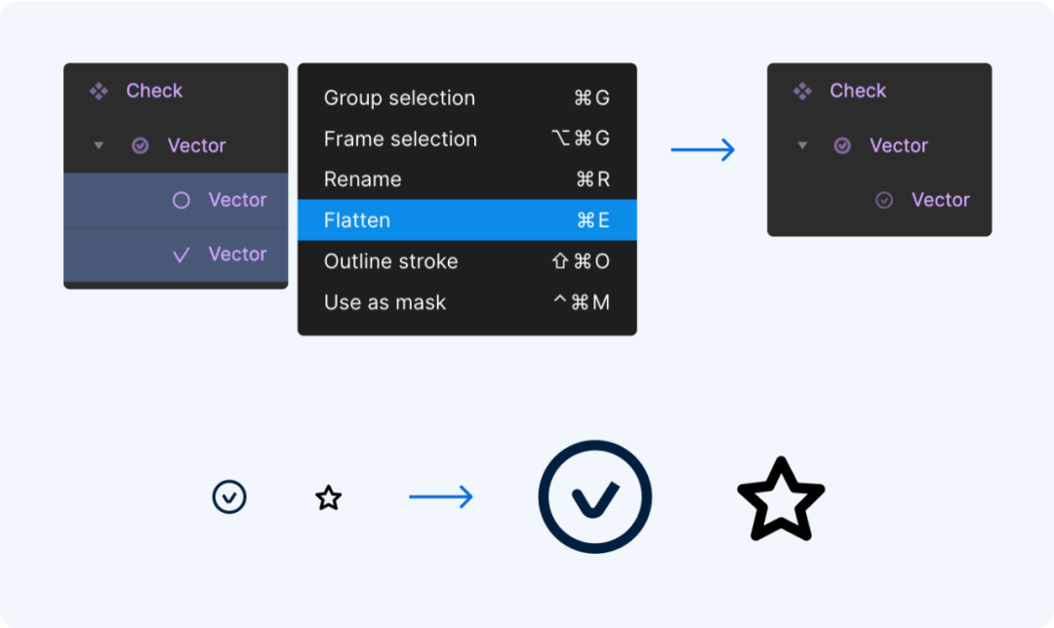Screen dimensions: 1054x628
Task: Select Frame selection menu entry
Action: 467,138
